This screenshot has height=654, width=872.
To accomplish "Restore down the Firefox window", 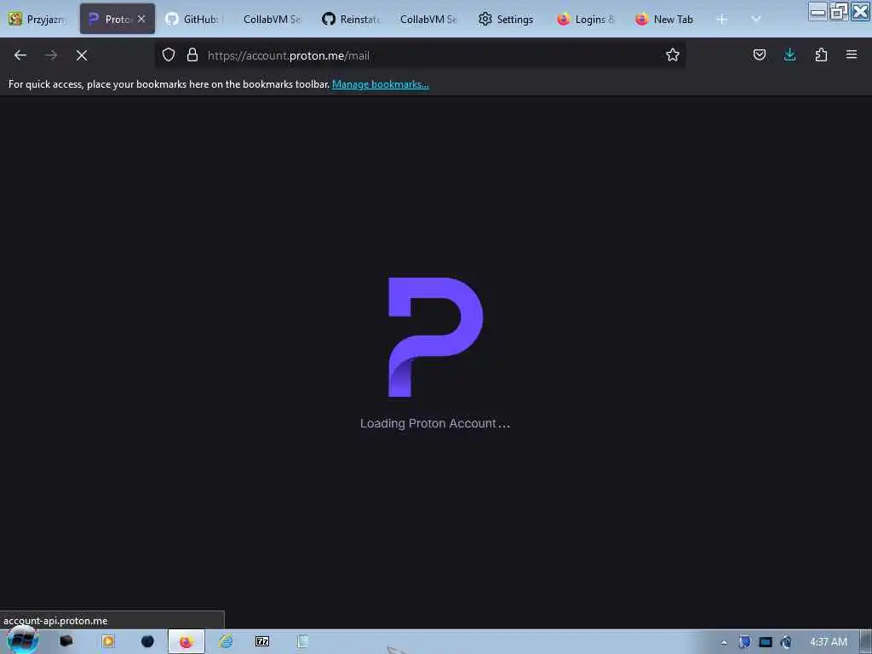I will click(x=838, y=11).
